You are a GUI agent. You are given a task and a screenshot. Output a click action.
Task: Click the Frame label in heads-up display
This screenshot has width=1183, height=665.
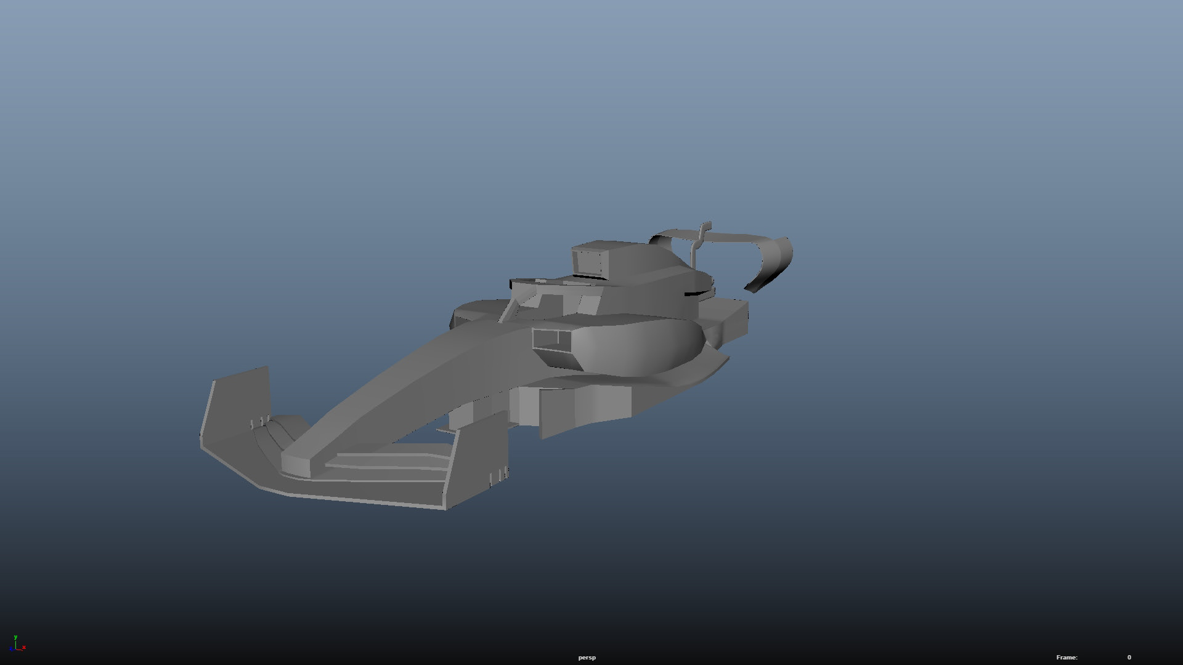click(x=1067, y=658)
